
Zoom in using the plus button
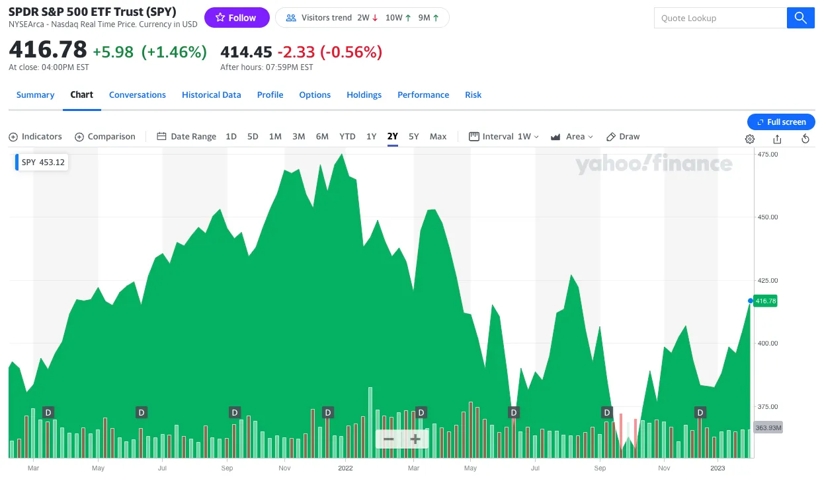pos(415,439)
